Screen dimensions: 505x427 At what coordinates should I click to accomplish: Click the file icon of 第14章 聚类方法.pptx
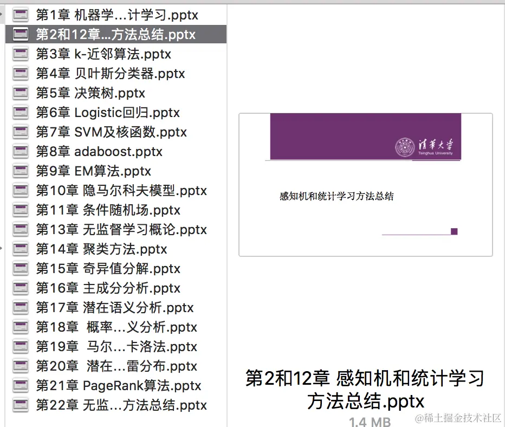point(20,249)
